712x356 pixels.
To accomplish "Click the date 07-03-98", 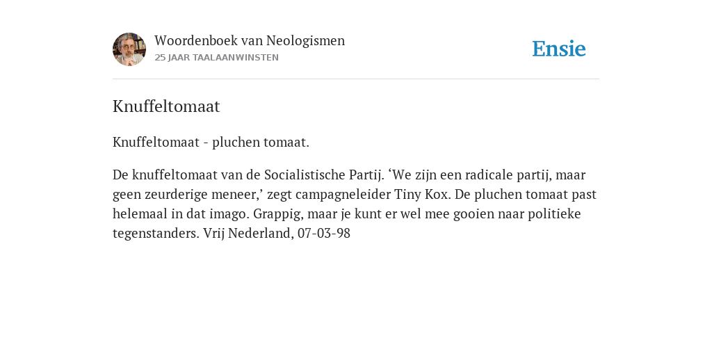I will [x=324, y=234].
